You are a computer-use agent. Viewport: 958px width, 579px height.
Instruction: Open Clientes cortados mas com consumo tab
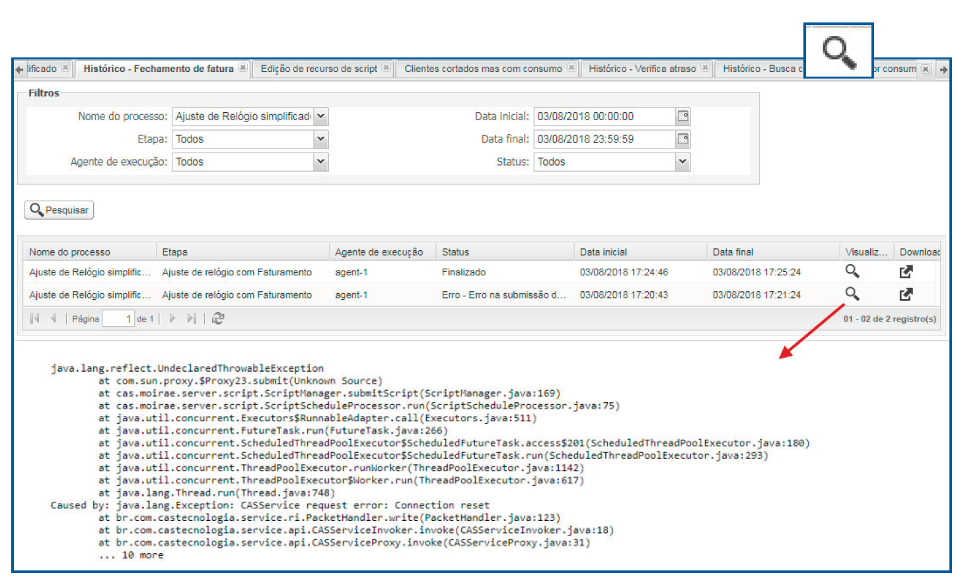(x=483, y=69)
